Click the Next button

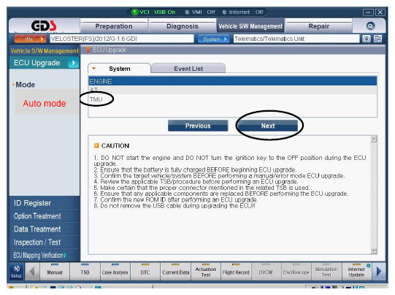click(268, 126)
